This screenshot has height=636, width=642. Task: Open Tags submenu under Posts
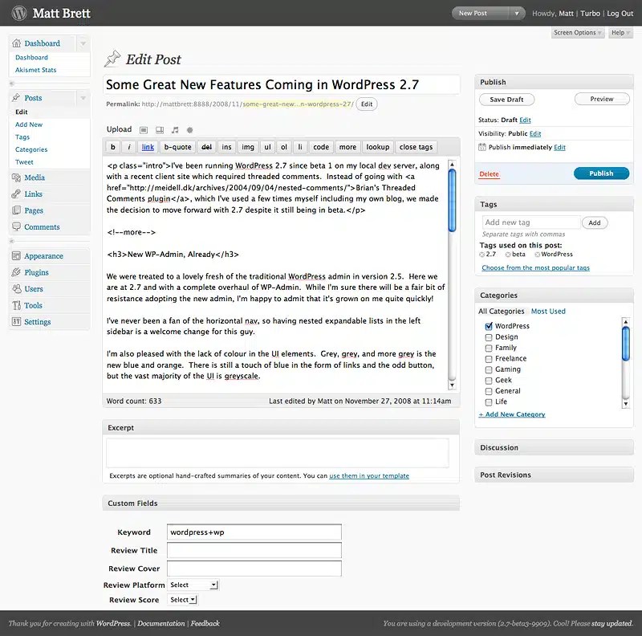click(x=22, y=137)
